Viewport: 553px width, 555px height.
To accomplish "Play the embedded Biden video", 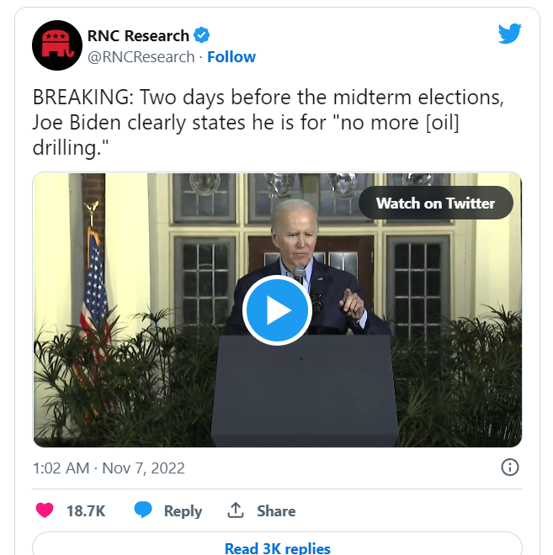I will tap(277, 310).
